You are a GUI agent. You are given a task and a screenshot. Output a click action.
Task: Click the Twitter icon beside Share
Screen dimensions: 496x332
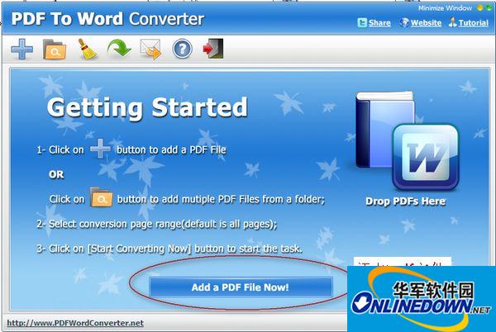[x=362, y=22]
